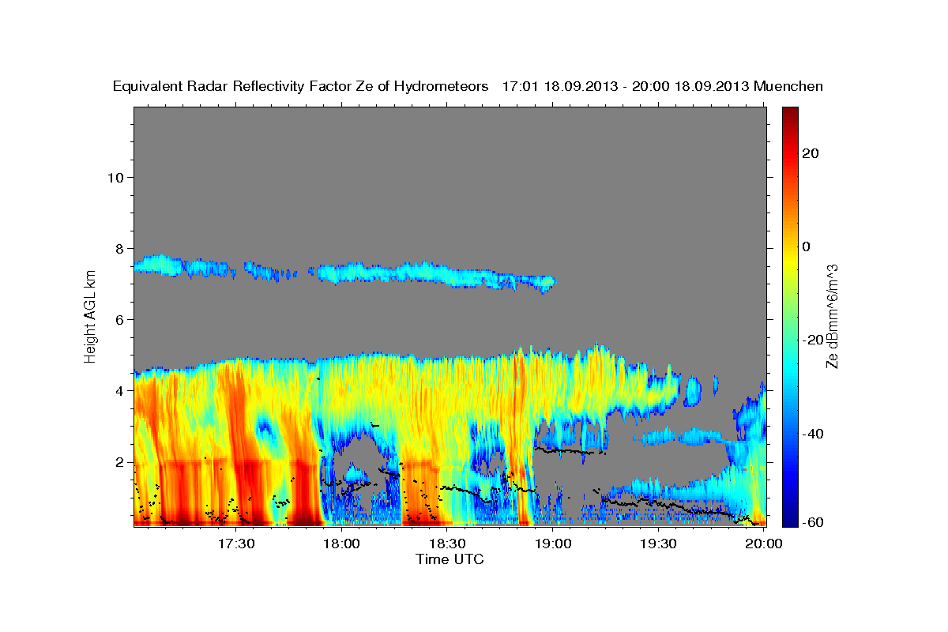Click the colorbar value "20"
This screenshot has height=632, width=948.
811,153
